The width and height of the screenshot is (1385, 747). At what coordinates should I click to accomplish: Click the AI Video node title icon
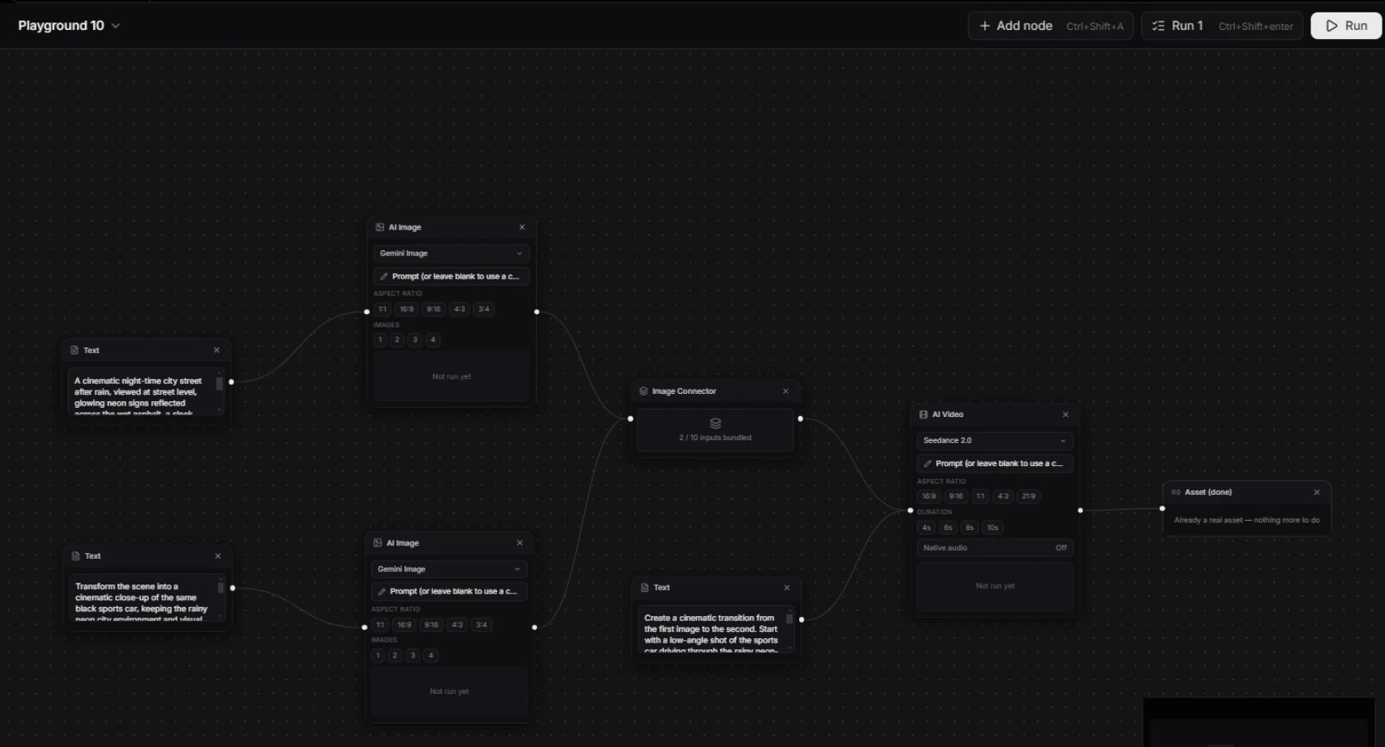(x=924, y=415)
